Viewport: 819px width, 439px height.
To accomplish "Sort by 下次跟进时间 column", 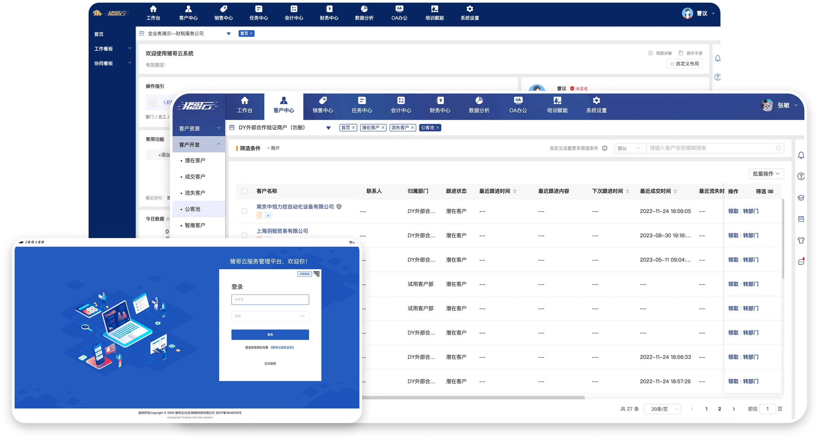I will point(628,191).
